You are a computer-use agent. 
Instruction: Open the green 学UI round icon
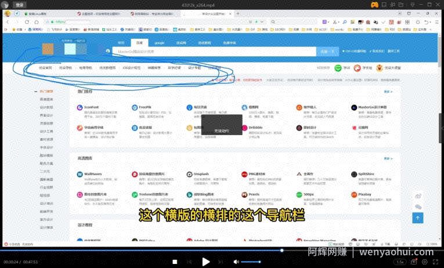(x=338, y=68)
